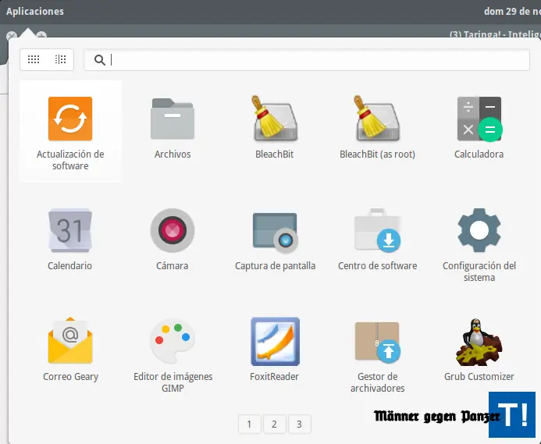Switch to category view mode
The height and width of the screenshot is (444, 541).
click(60, 59)
